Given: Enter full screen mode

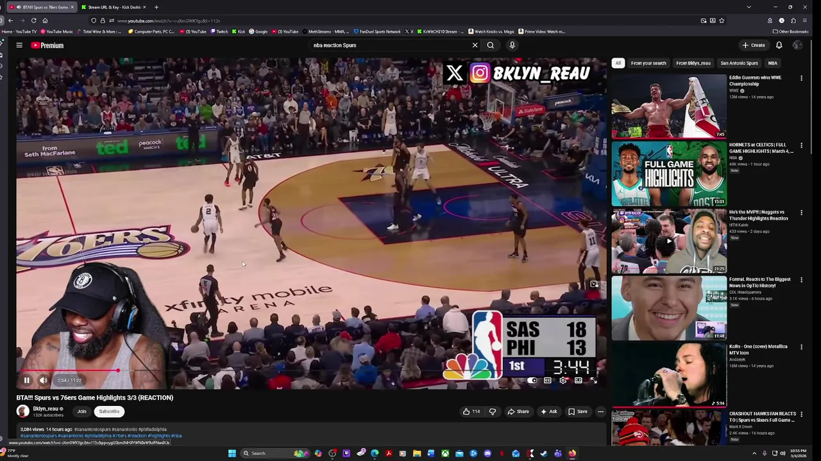Looking at the screenshot, I should coord(593,380).
